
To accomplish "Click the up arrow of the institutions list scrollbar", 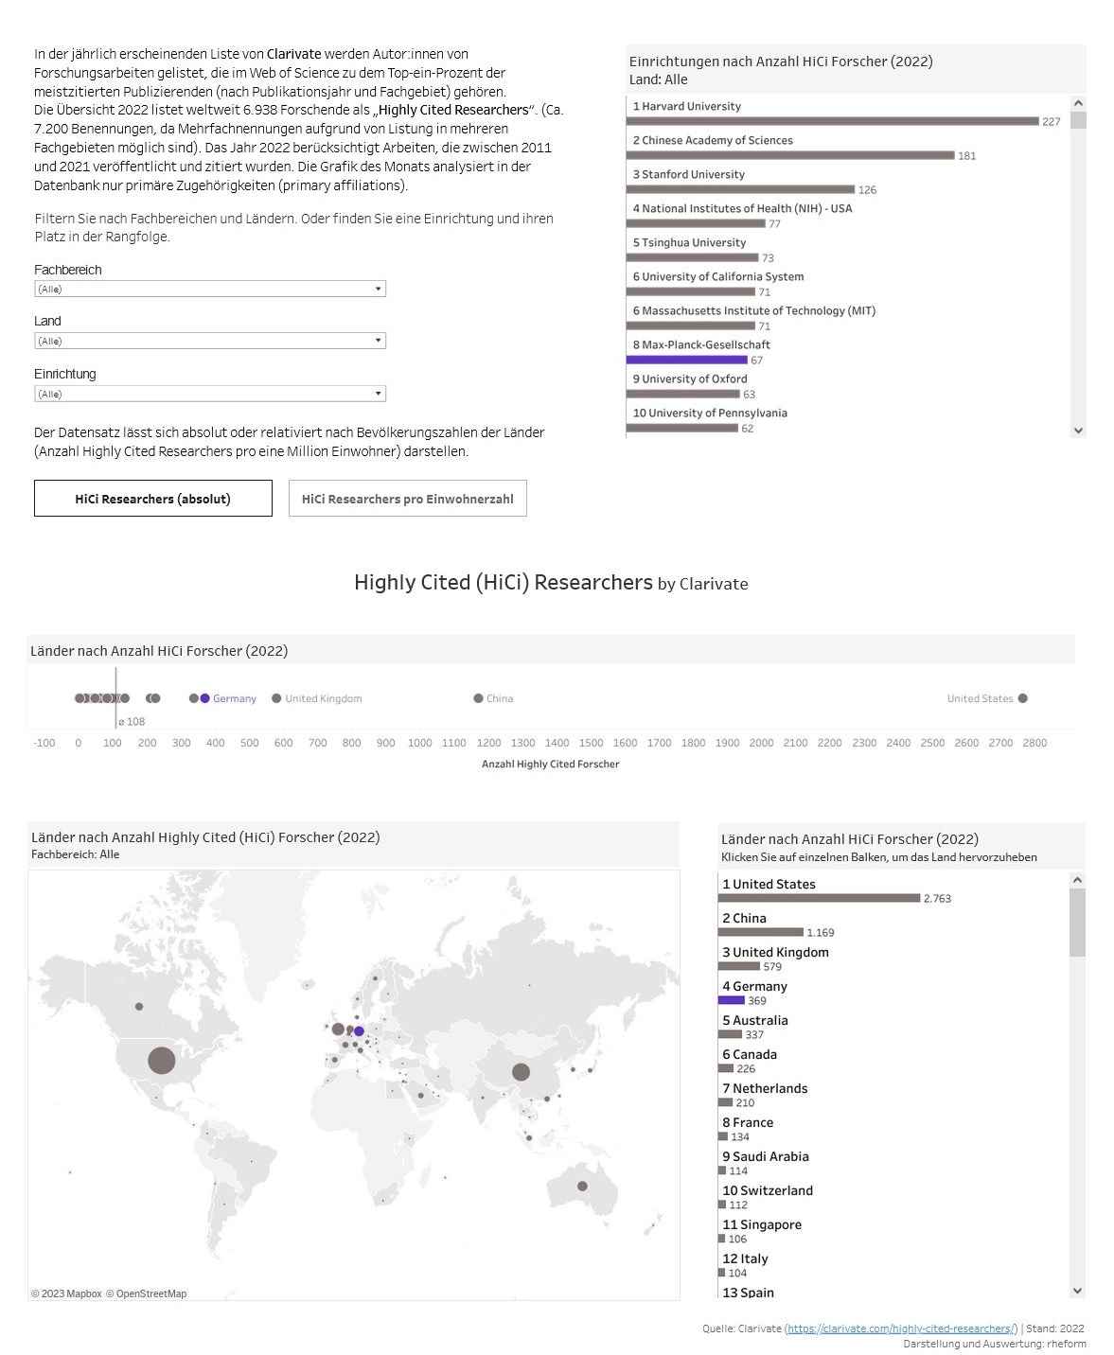I will click(1078, 103).
